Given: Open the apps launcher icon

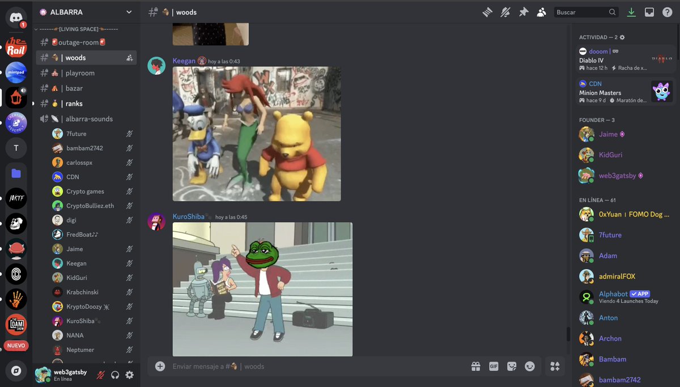Looking at the screenshot, I should pos(554,367).
